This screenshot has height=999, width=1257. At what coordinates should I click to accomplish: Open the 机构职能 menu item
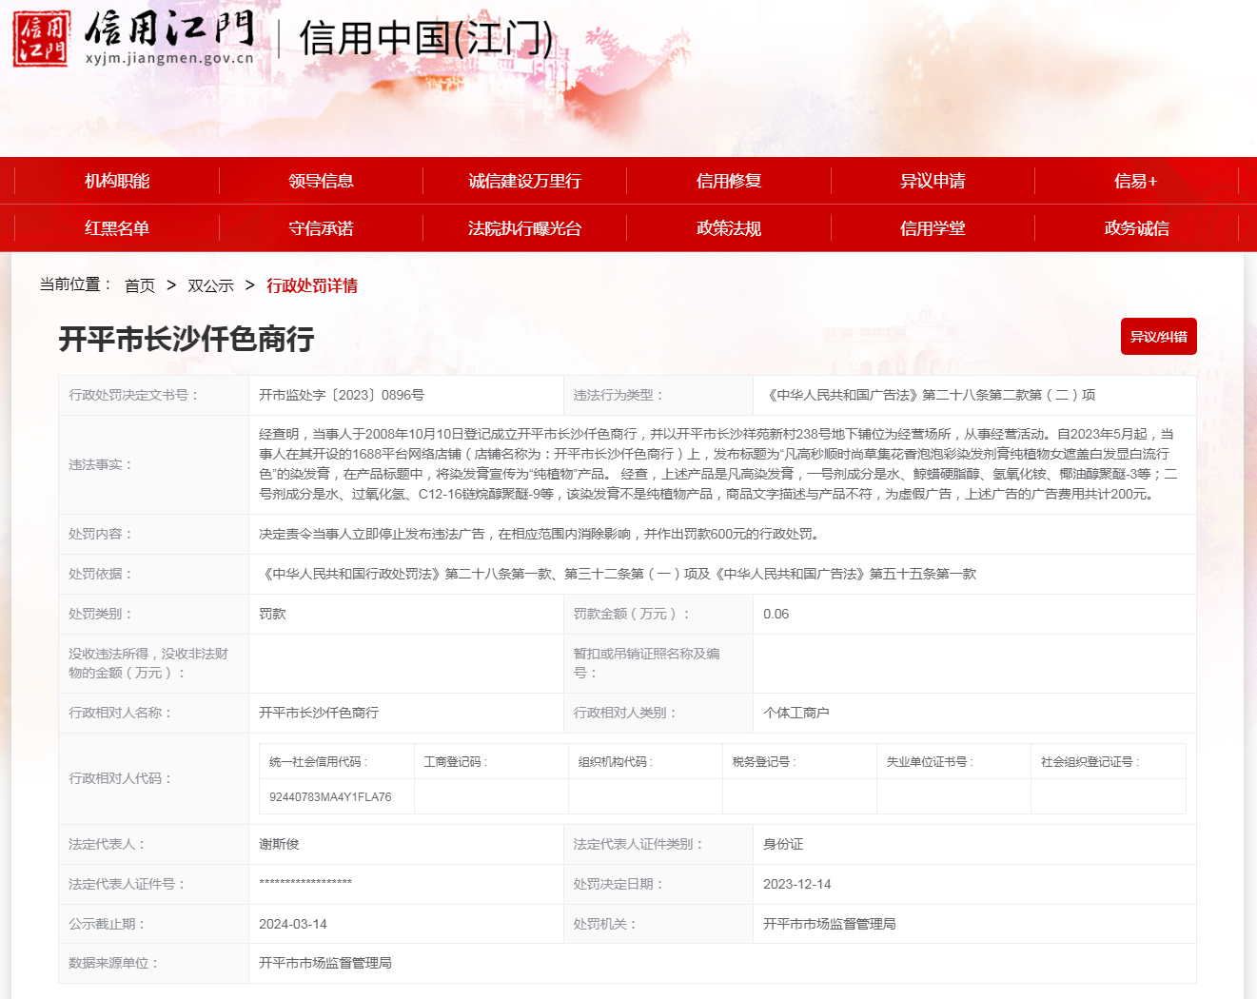tap(117, 181)
